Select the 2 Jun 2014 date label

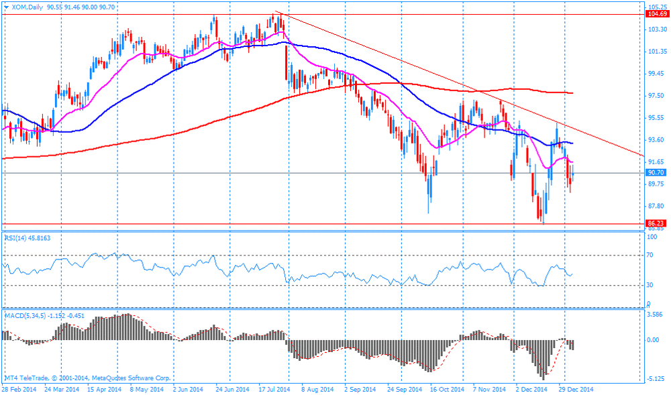(188, 389)
